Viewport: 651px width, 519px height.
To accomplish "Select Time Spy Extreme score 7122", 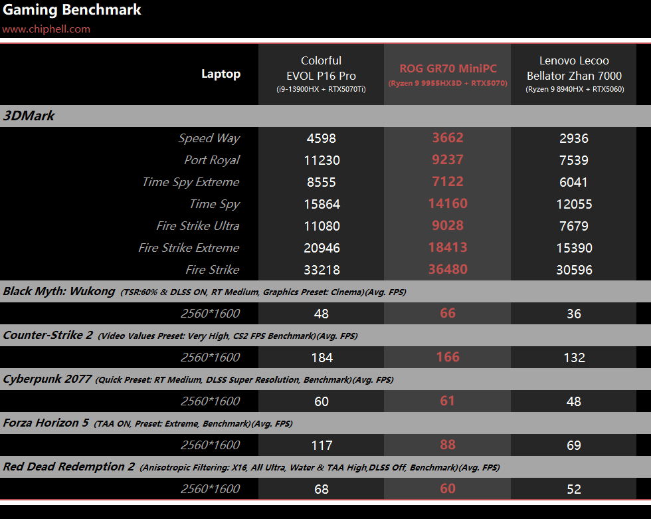I will coord(448,182).
